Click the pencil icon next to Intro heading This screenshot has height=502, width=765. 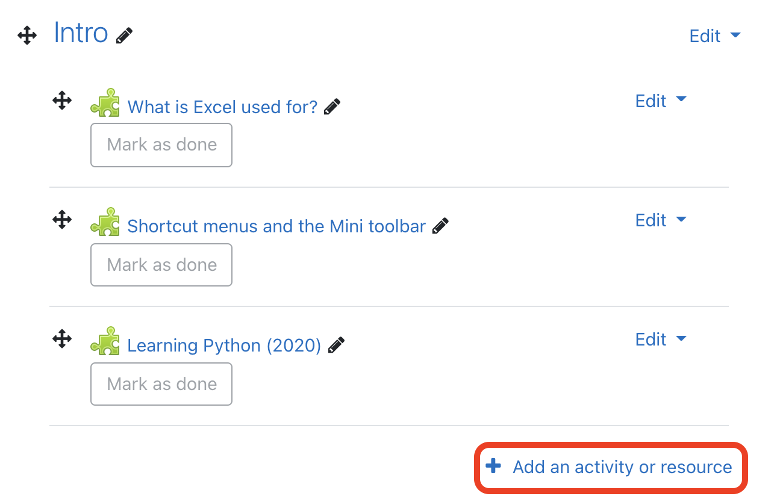pyautogui.click(x=124, y=35)
